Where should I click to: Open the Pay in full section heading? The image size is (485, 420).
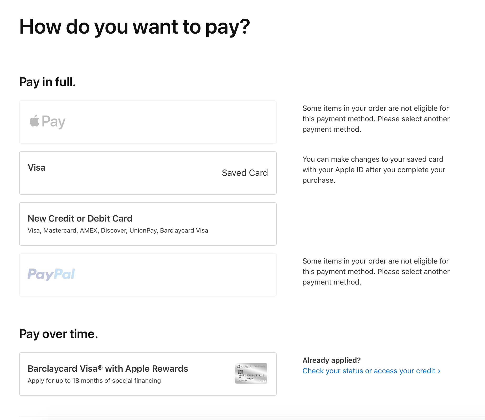coord(47,82)
